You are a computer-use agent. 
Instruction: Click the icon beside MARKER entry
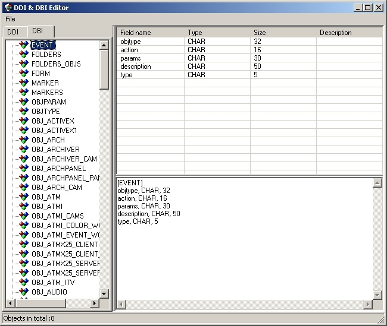click(x=24, y=83)
